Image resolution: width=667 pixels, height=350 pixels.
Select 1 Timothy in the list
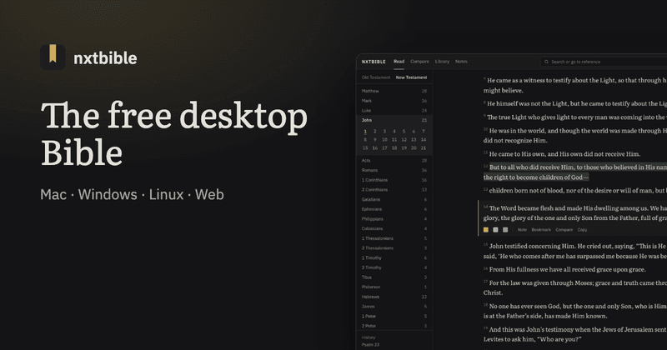coord(394,257)
